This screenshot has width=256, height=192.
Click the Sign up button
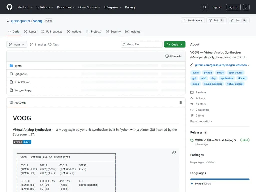(x=233, y=7)
